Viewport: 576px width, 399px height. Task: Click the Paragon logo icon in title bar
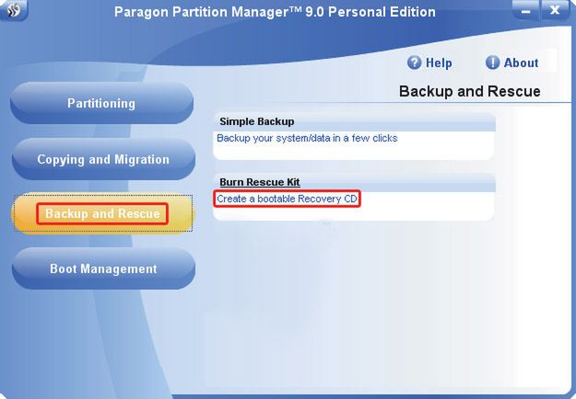click(x=13, y=10)
